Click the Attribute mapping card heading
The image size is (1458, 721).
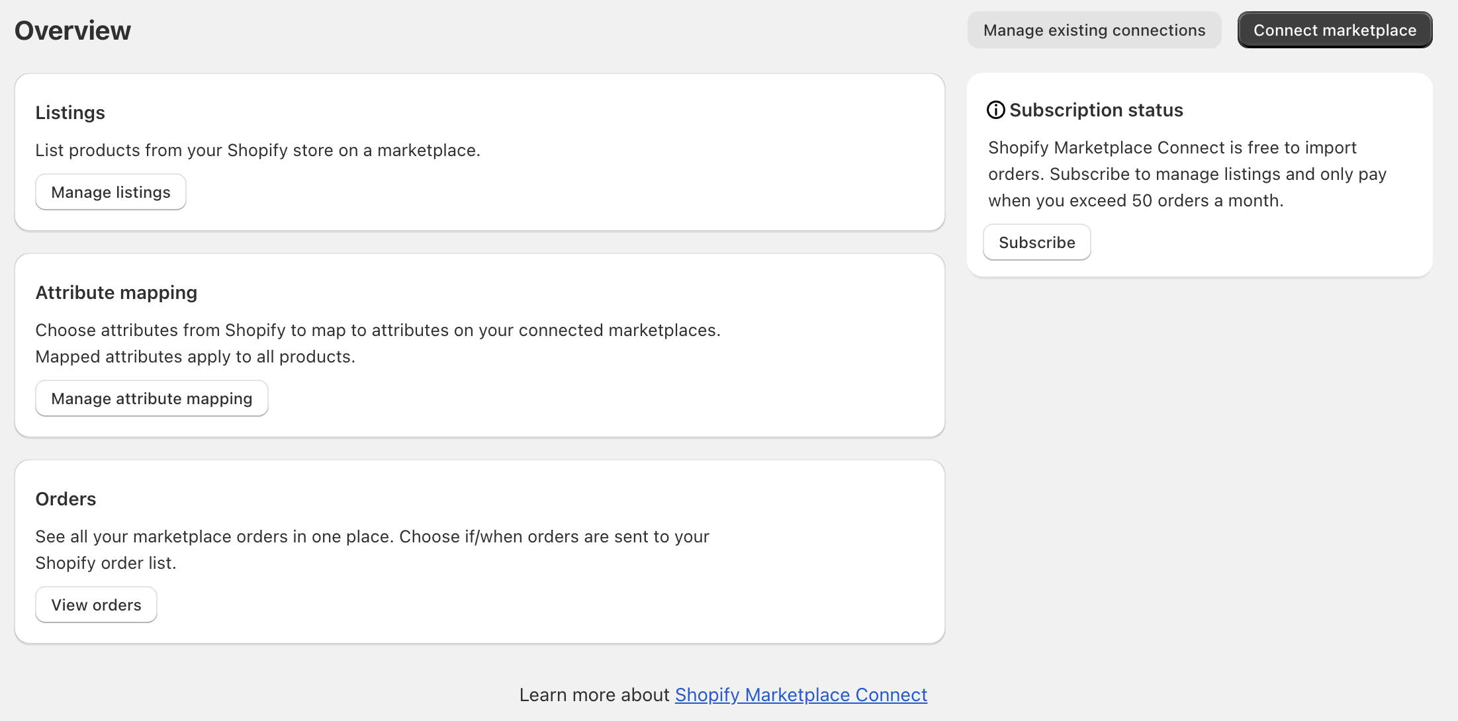click(116, 292)
